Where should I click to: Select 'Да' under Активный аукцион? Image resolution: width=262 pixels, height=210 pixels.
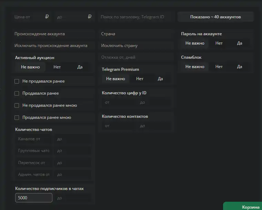(80, 67)
